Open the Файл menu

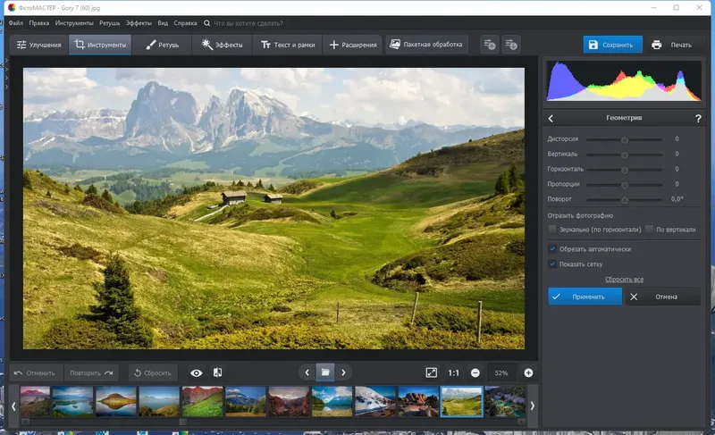pos(15,22)
